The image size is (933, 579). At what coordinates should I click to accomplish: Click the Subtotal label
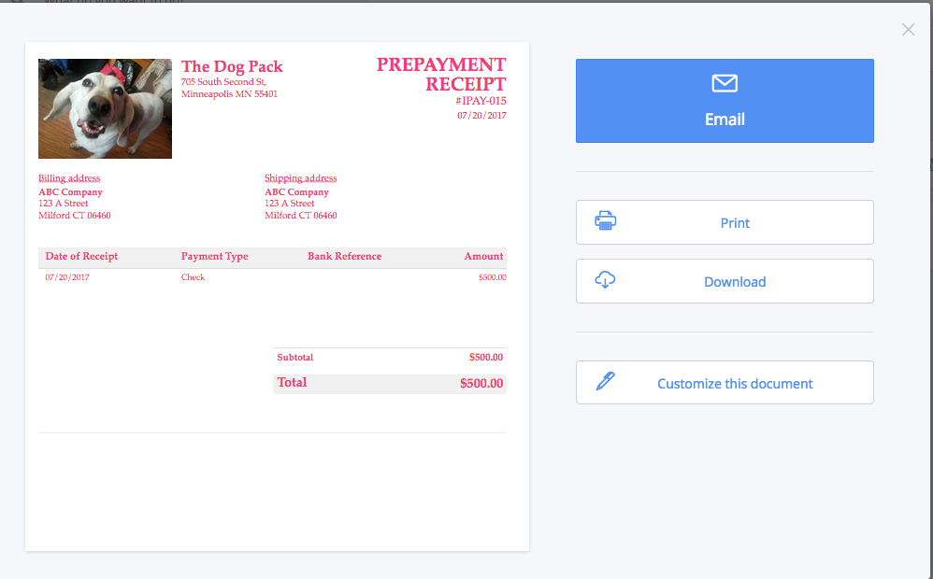[295, 358]
